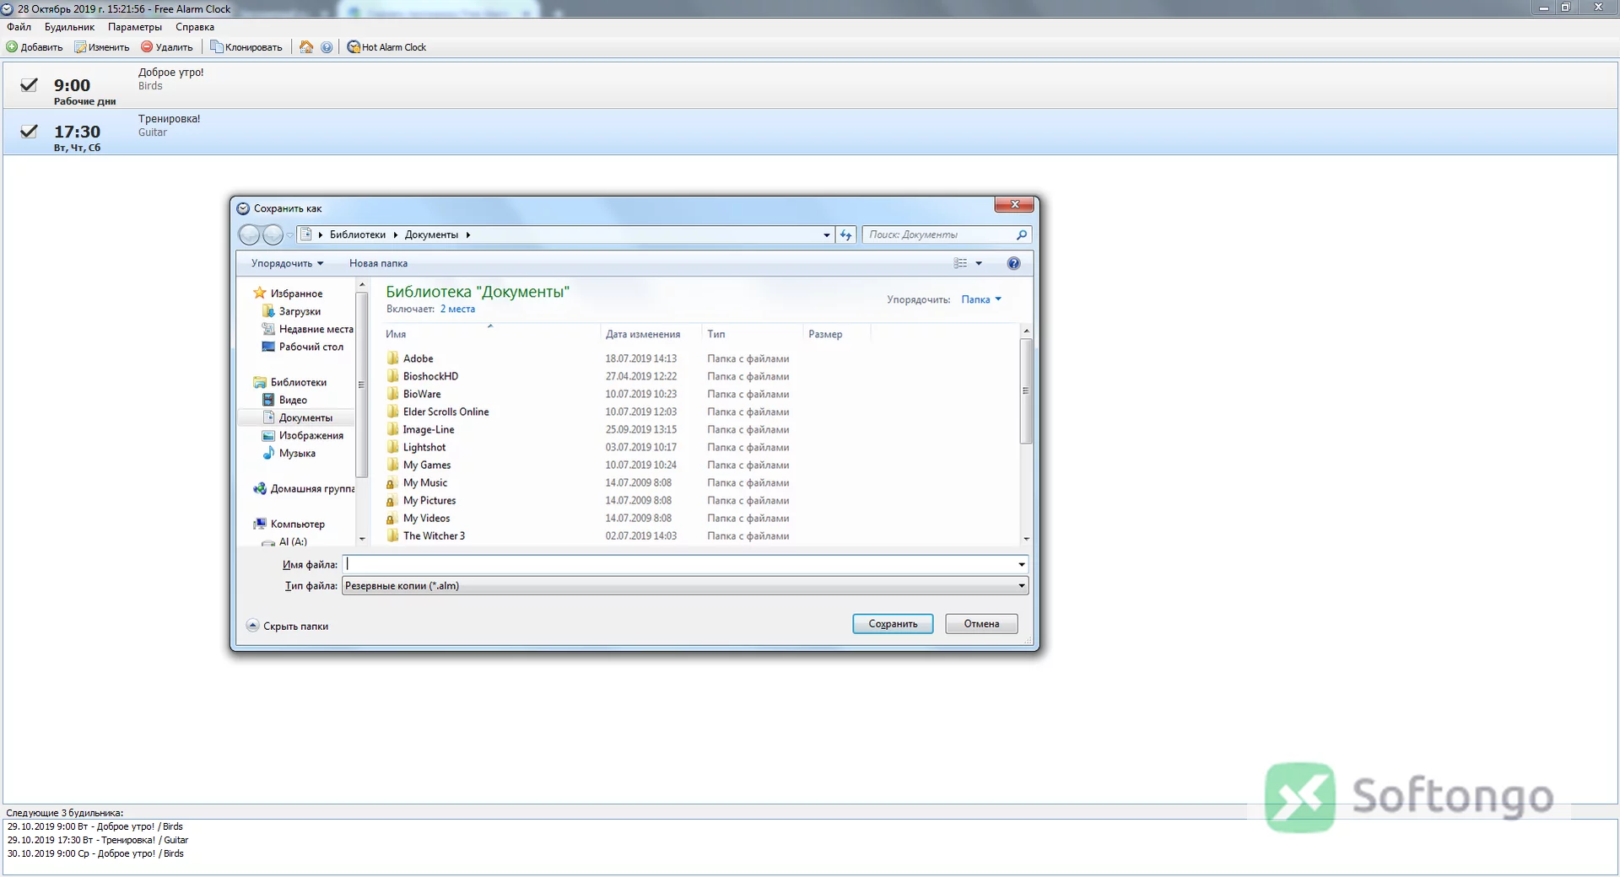
Task: Click the Сохранить button
Action: (x=893, y=624)
